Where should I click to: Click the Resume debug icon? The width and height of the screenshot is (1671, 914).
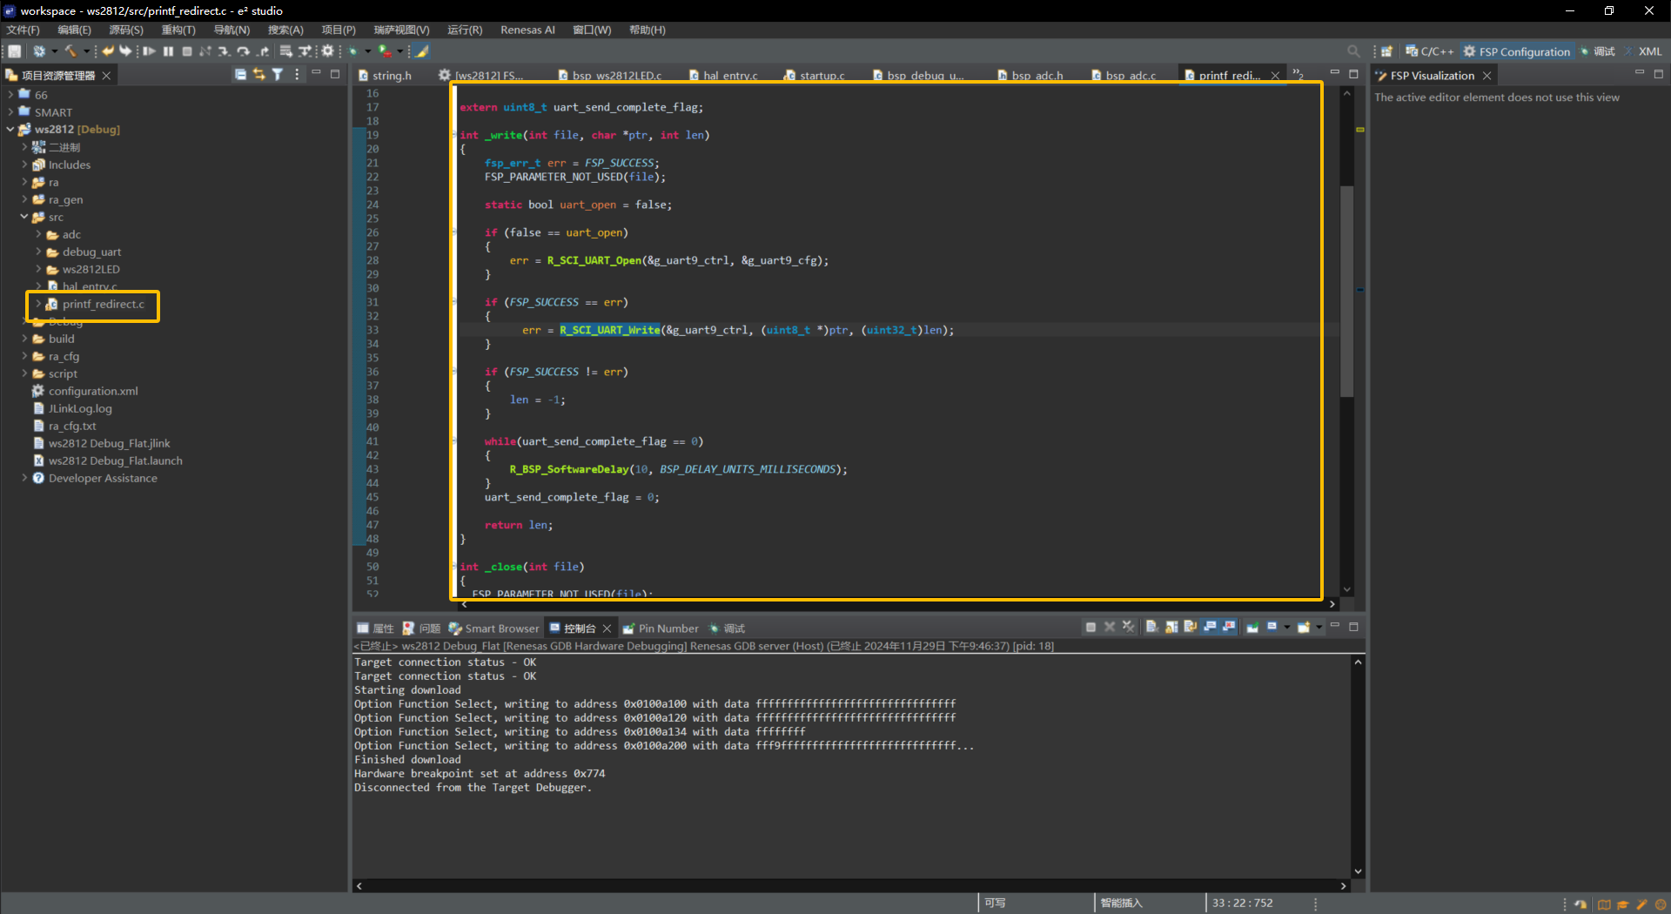pos(149,51)
